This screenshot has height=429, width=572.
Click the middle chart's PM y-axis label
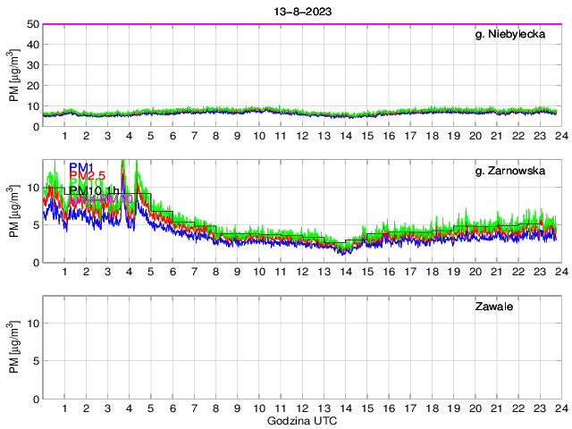(15, 211)
